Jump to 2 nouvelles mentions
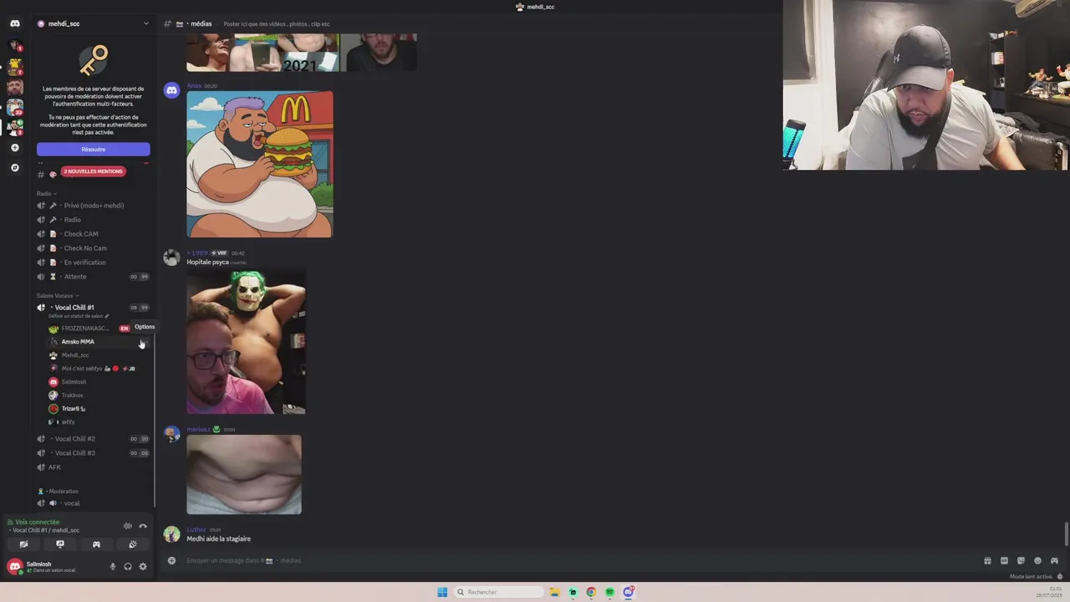1070x602 pixels. click(x=93, y=171)
